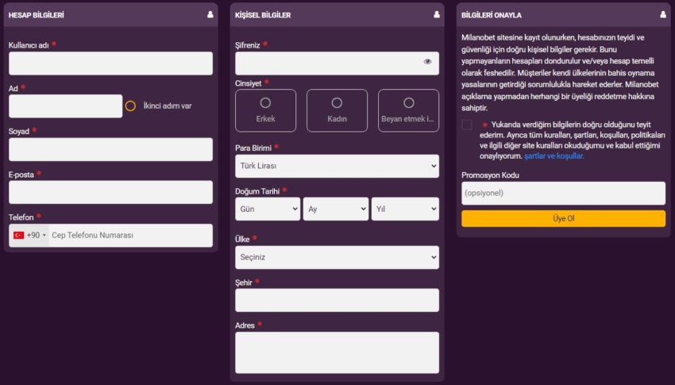The width and height of the screenshot is (675, 385).
Task: Toggle password visibility eye icon
Action: pyautogui.click(x=427, y=62)
